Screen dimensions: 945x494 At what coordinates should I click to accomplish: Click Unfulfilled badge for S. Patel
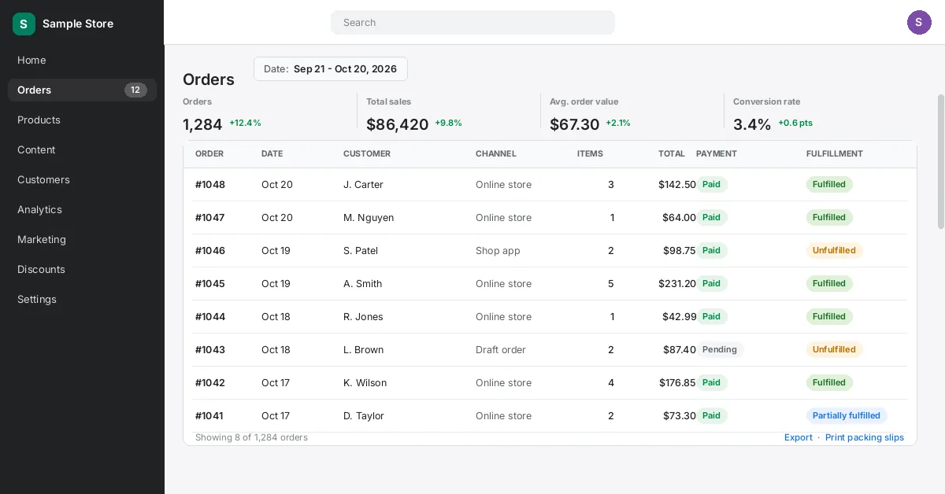(x=835, y=250)
